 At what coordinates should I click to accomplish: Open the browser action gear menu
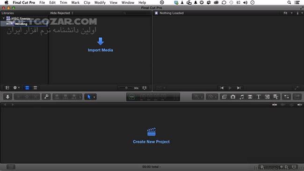16,88
